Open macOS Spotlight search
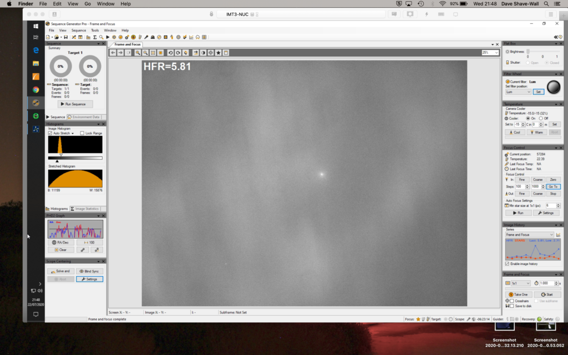Image resolution: width=568 pixels, height=355 pixels. [x=546, y=4]
